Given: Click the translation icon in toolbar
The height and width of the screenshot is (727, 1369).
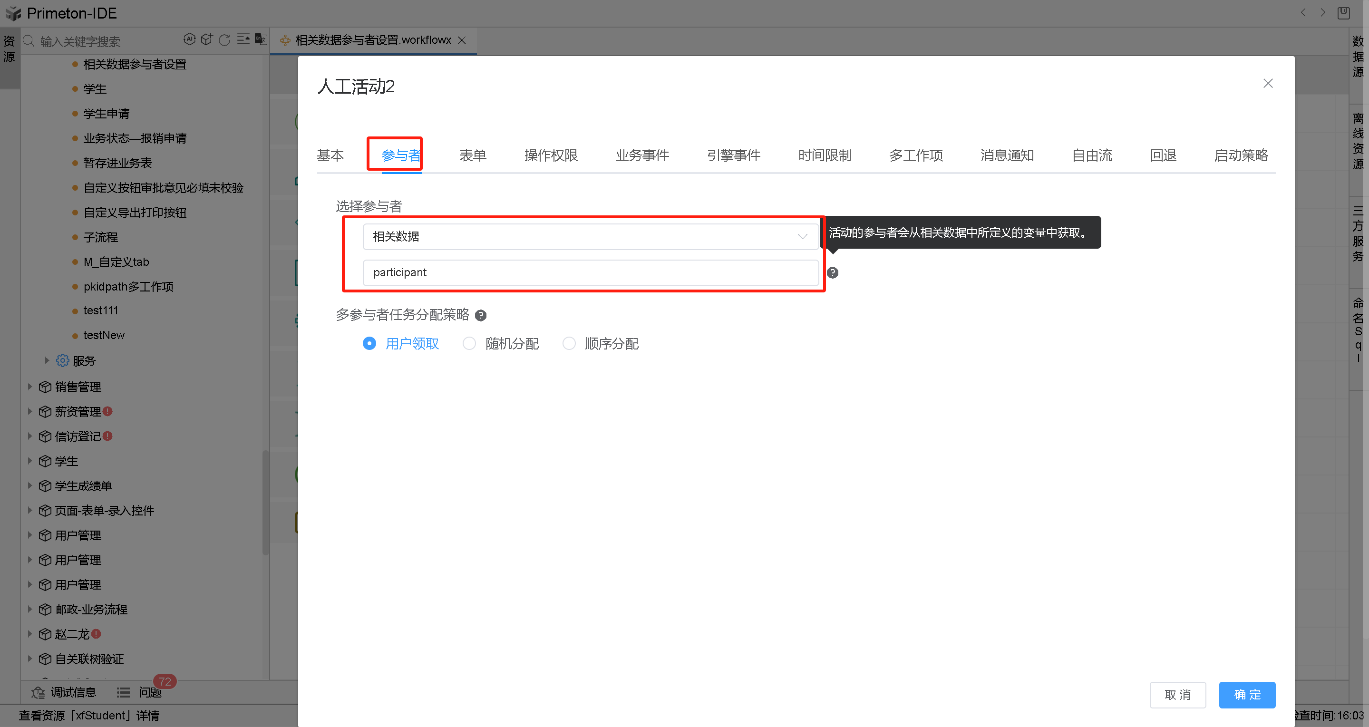Looking at the screenshot, I should [x=261, y=39].
